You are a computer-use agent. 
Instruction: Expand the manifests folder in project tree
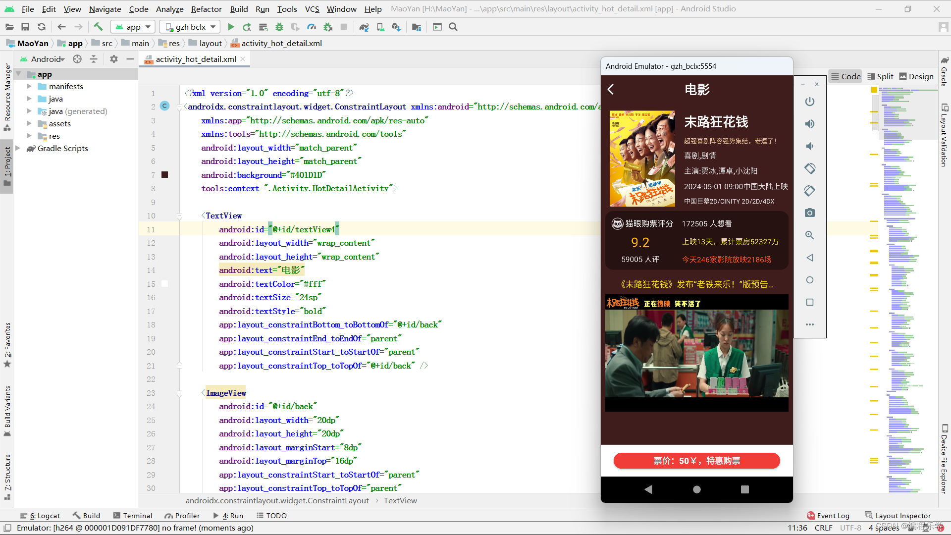pyautogui.click(x=29, y=86)
